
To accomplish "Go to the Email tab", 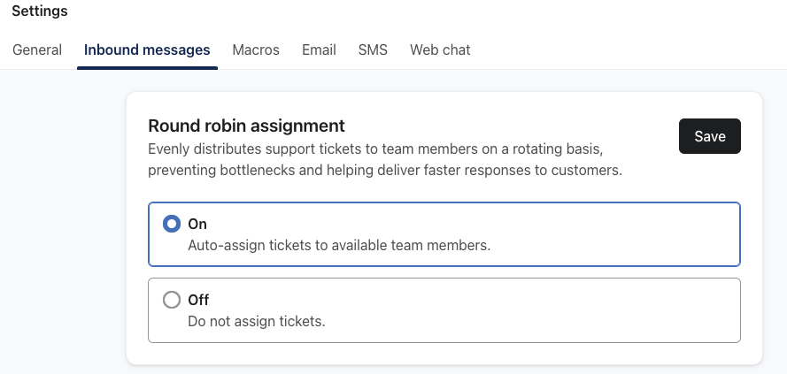I will (x=319, y=50).
